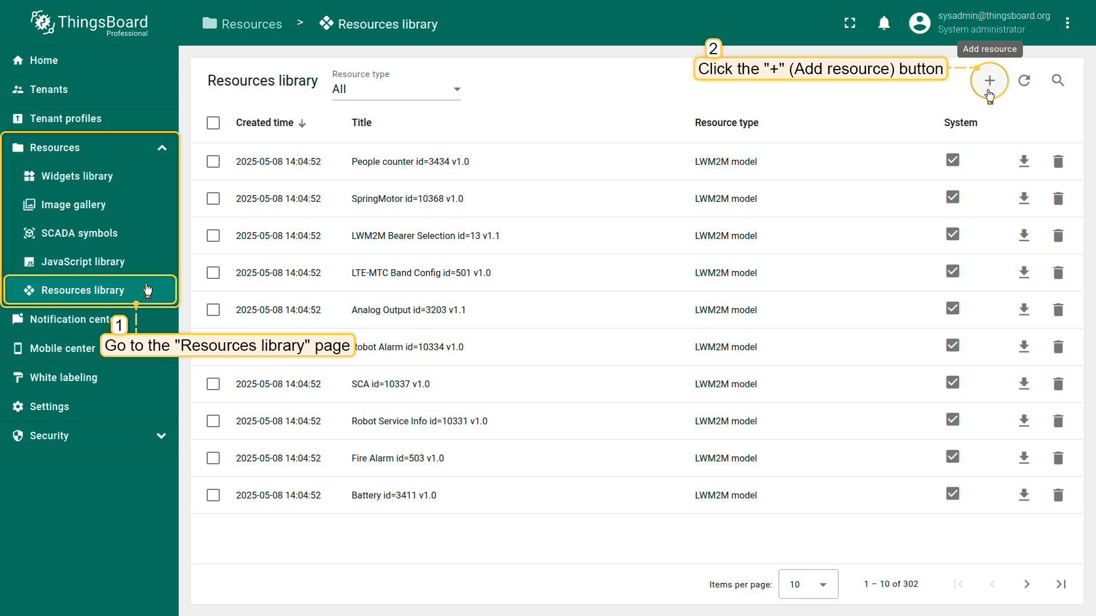Open the user menu three-dots icon
Image resolution: width=1096 pixels, height=616 pixels.
coord(1067,23)
